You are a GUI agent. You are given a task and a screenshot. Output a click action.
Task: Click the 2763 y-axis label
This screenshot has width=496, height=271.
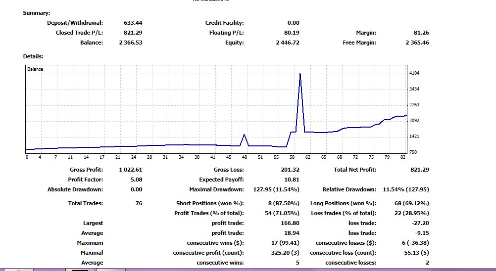coord(414,104)
